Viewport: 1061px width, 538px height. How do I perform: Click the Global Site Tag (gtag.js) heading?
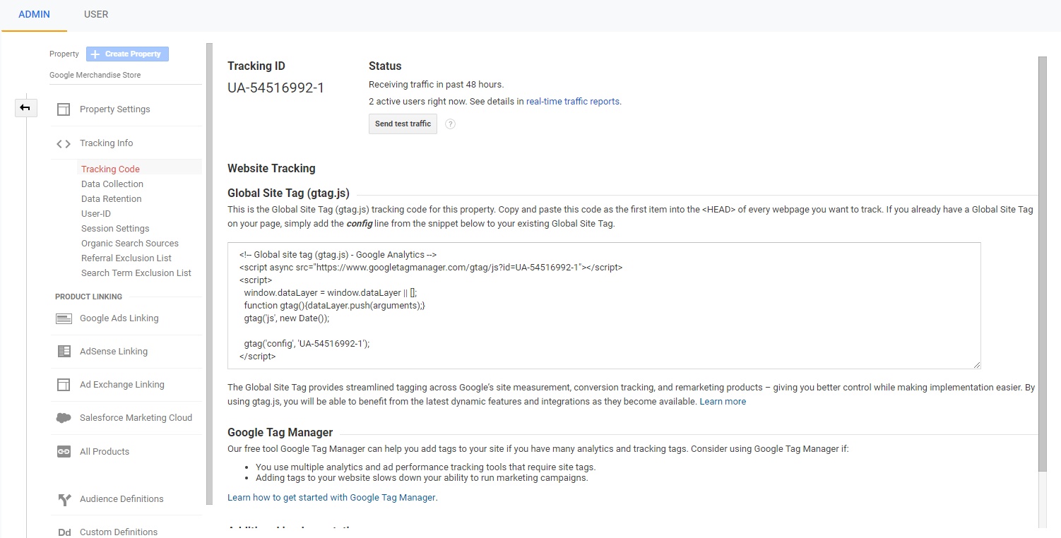tap(288, 193)
